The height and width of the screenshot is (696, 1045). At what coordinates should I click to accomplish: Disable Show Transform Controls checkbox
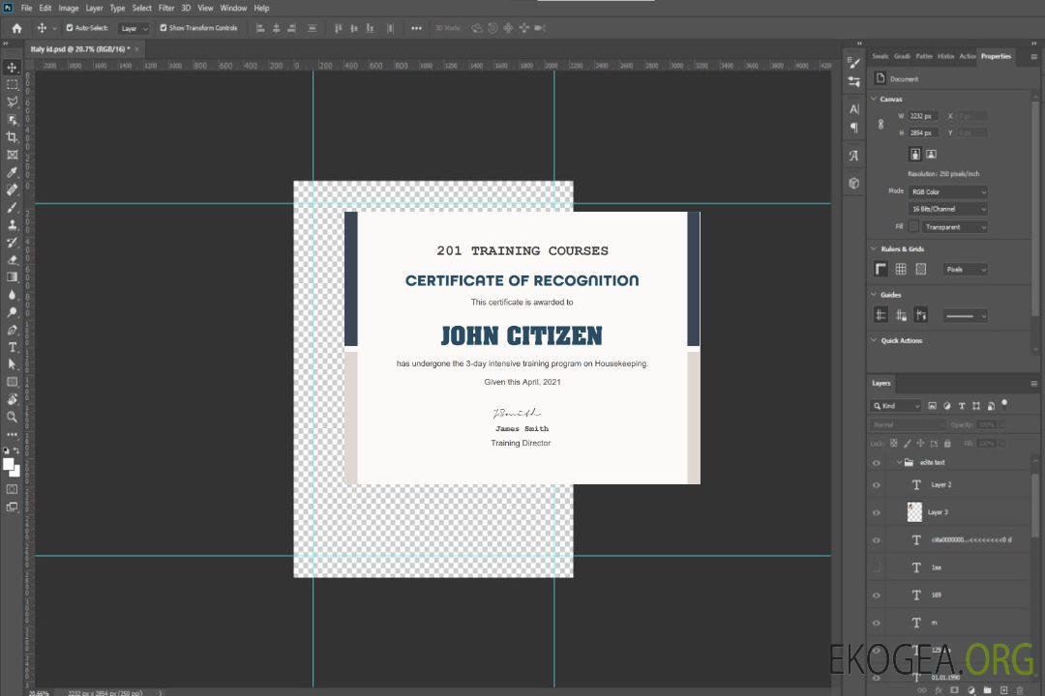pos(164,28)
